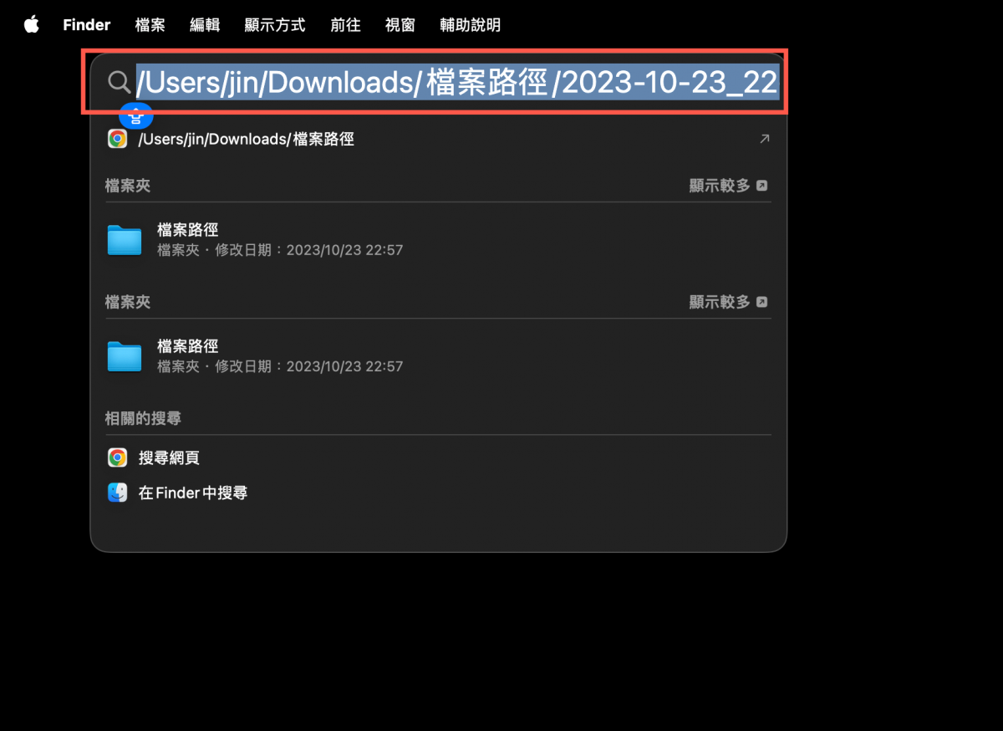Click inside the Spotlight search path field
This screenshot has height=731, width=1003.
tap(458, 82)
